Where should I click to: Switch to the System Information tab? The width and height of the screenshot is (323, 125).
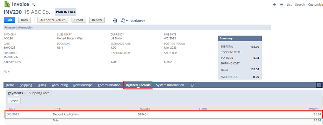click(x=170, y=85)
